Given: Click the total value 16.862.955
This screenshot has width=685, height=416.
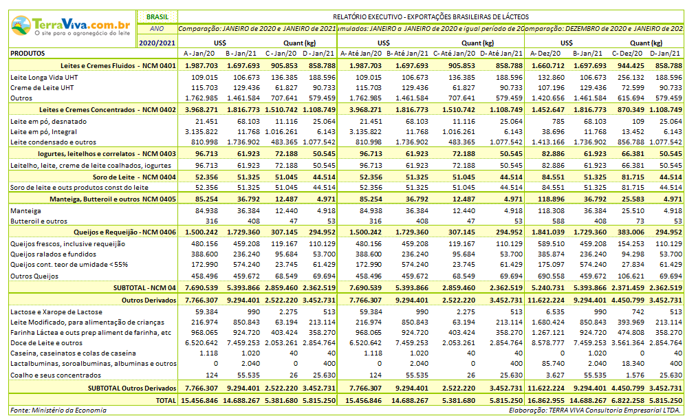Looking at the screenshot, I should point(544,400).
